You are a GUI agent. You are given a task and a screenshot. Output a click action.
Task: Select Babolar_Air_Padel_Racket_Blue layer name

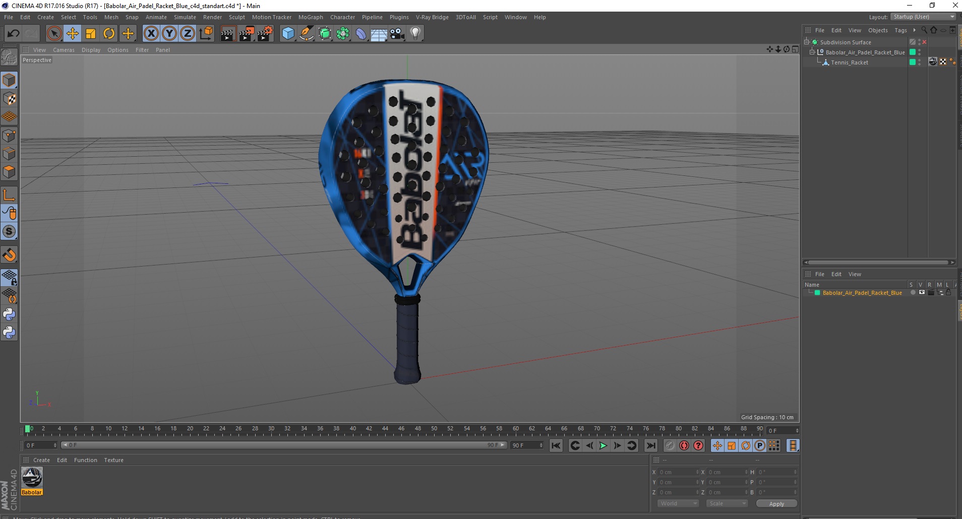[862, 293]
